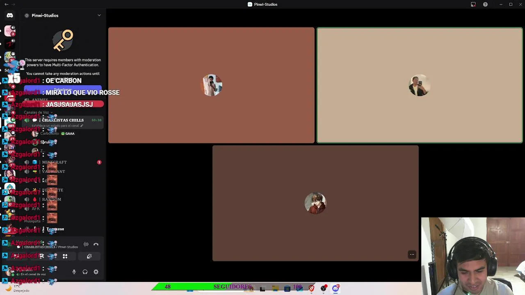Image resolution: width=525 pixels, height=295 pixels.
Task: Click the MINECRAFT unread badge 1
Action: point(99,162)
